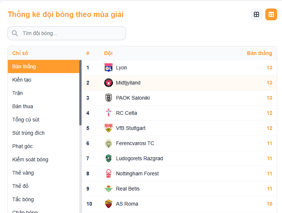Open the Ferencvarosi TC team link

click(135, 143)
